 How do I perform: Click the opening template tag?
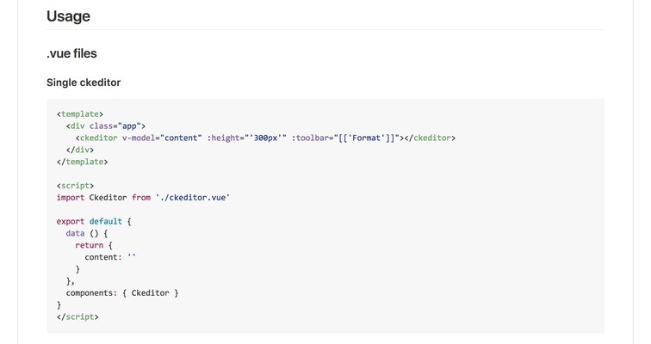[x=80, y=114]
